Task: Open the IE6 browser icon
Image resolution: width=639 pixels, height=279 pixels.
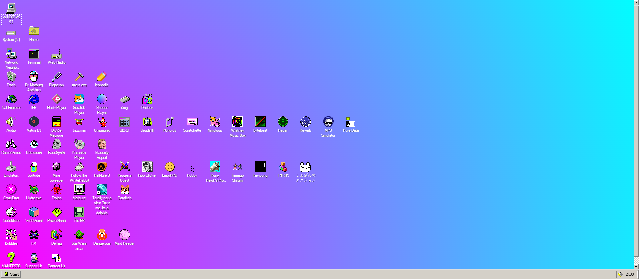Action: coord(34,99)
